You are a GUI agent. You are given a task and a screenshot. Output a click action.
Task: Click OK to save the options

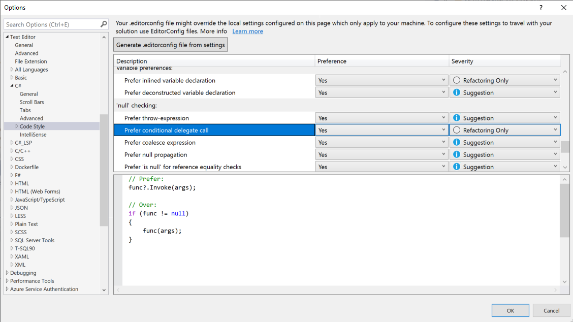[x=510, y=310]
